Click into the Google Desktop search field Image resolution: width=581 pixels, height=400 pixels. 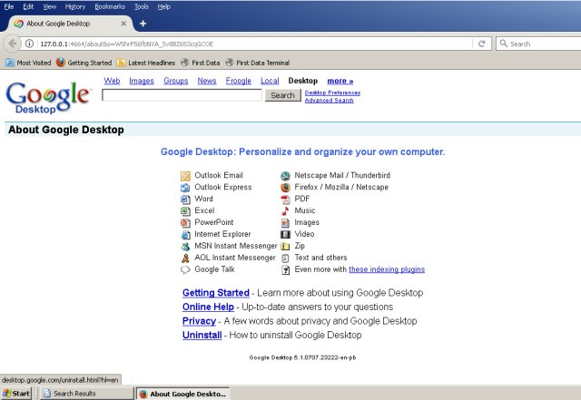pyautogui.click(x=182, y=95)
